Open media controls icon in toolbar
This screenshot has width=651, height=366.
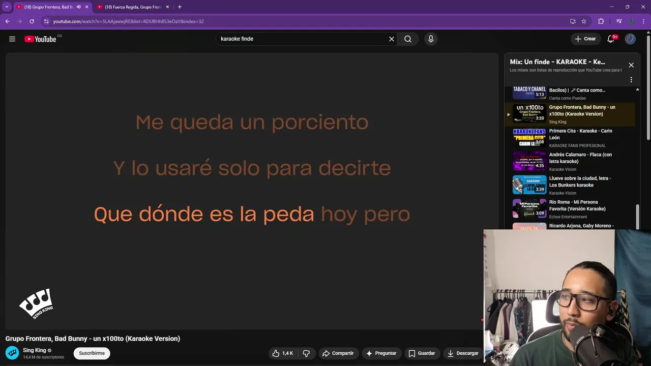[x=619, y=21]
